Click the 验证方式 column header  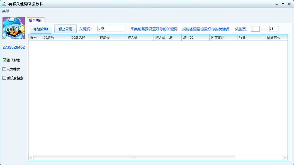276,37
